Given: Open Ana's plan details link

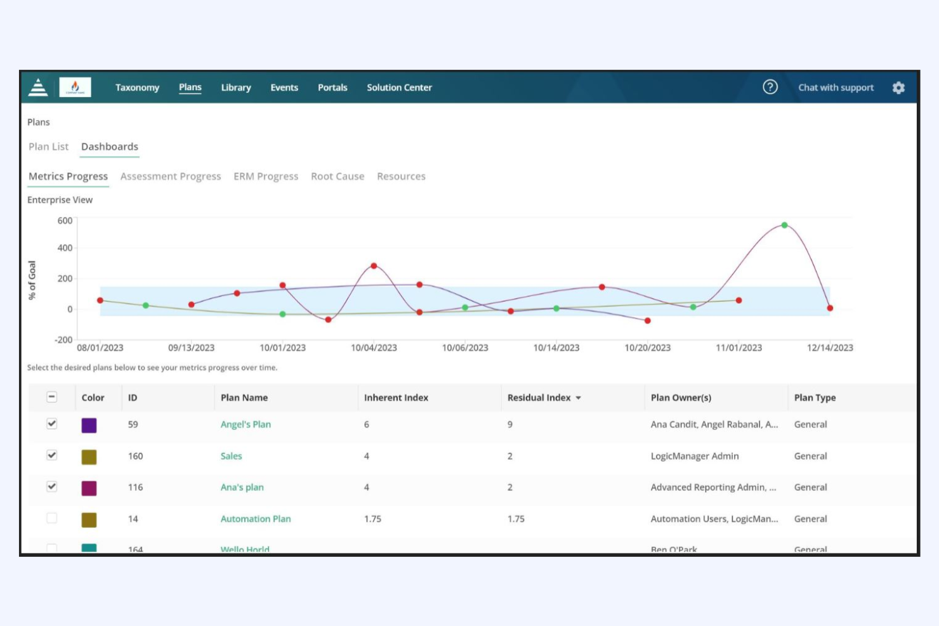Looking at the screenshot, I should (x=242, y=487).
